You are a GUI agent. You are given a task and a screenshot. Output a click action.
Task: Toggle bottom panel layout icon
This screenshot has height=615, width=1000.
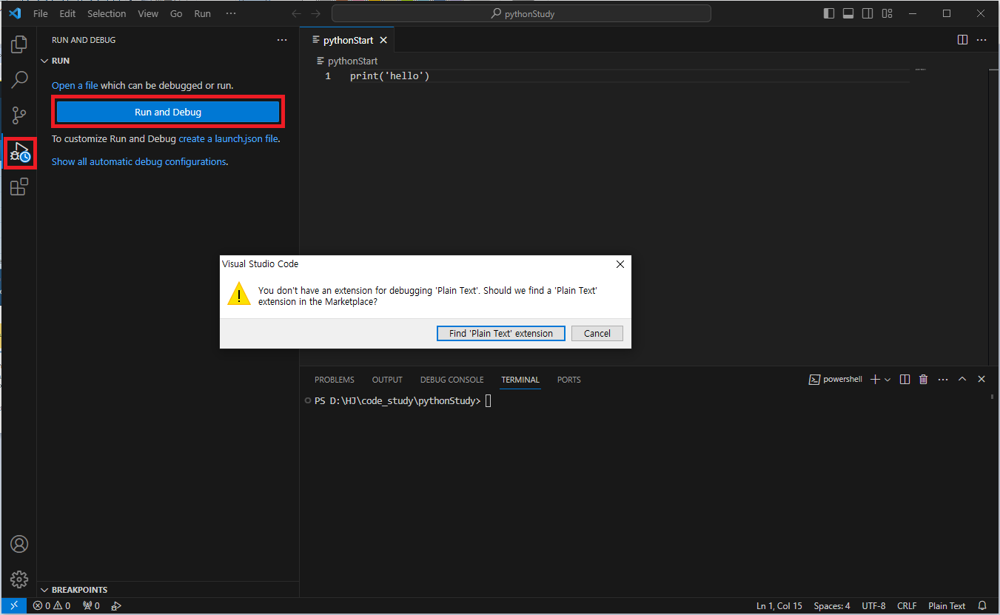point(848,13)
